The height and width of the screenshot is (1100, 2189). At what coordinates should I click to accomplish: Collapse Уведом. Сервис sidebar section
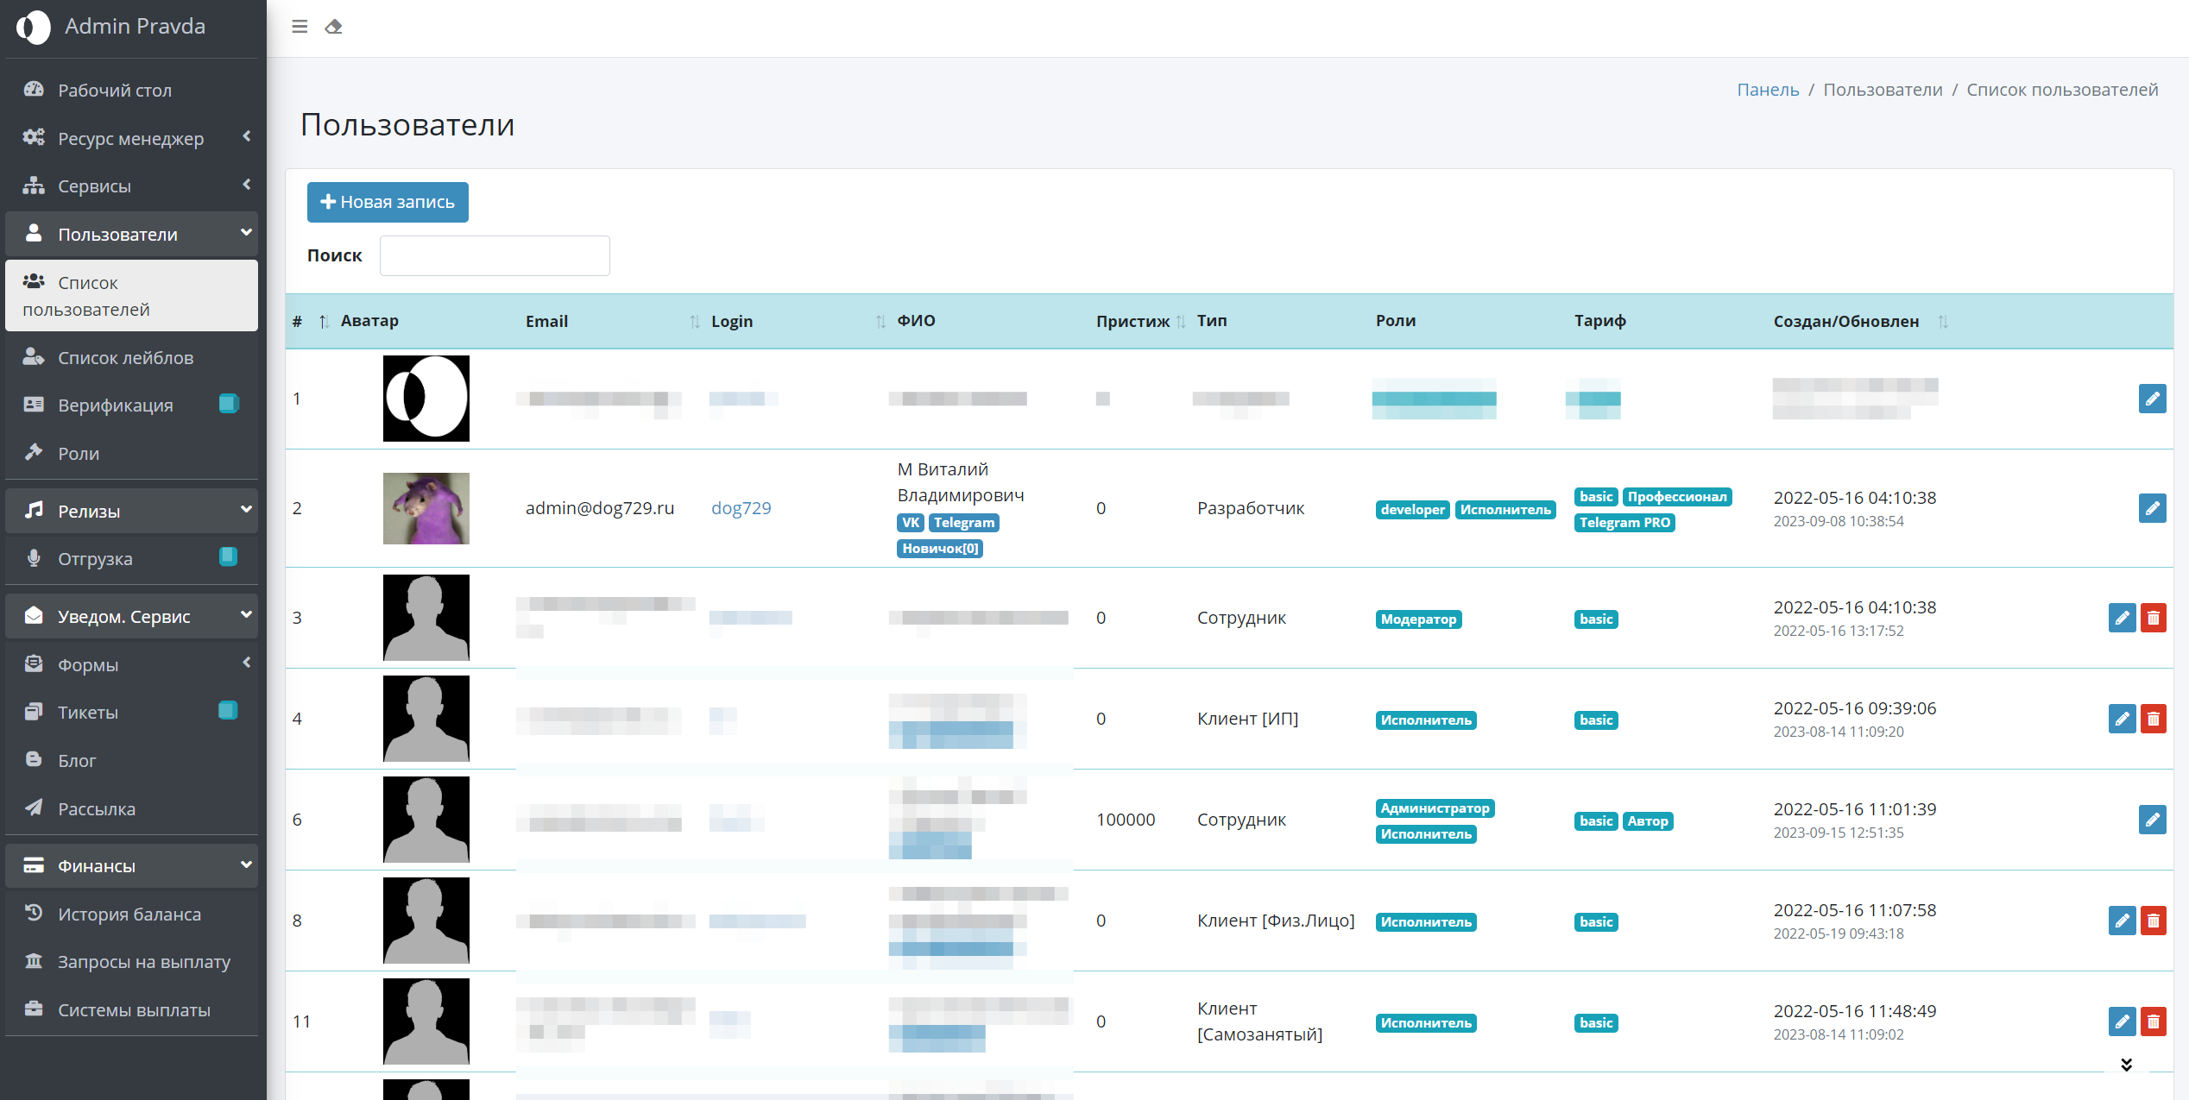(131, 617)
